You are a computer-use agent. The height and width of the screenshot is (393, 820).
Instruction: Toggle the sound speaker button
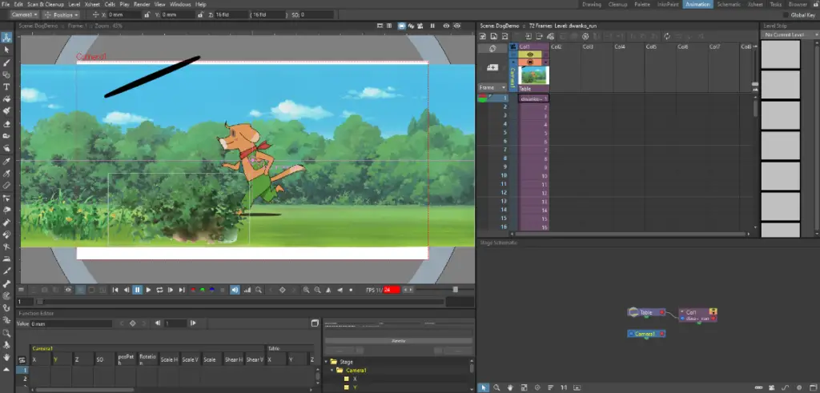click(235, 290)
